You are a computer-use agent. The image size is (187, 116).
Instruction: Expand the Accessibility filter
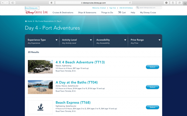pyautogui.click(x=111, y=41)
